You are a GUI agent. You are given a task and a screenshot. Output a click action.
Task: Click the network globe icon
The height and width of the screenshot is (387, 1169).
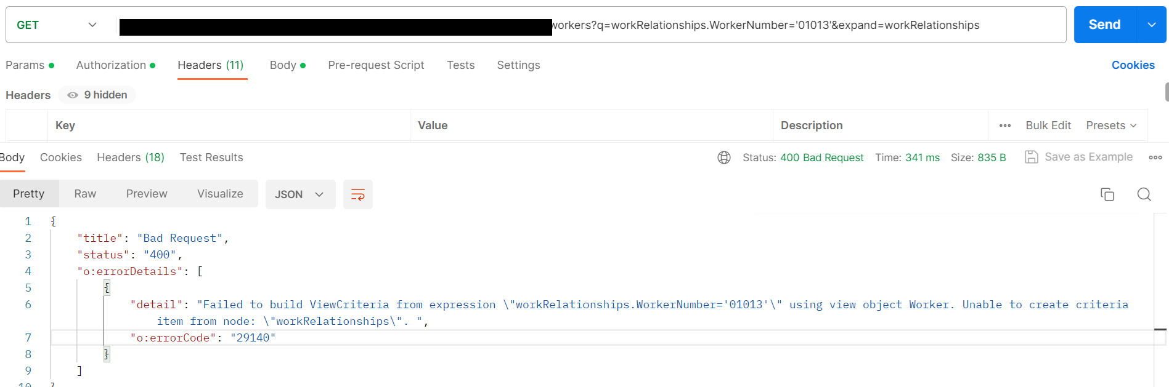[724, 158]
